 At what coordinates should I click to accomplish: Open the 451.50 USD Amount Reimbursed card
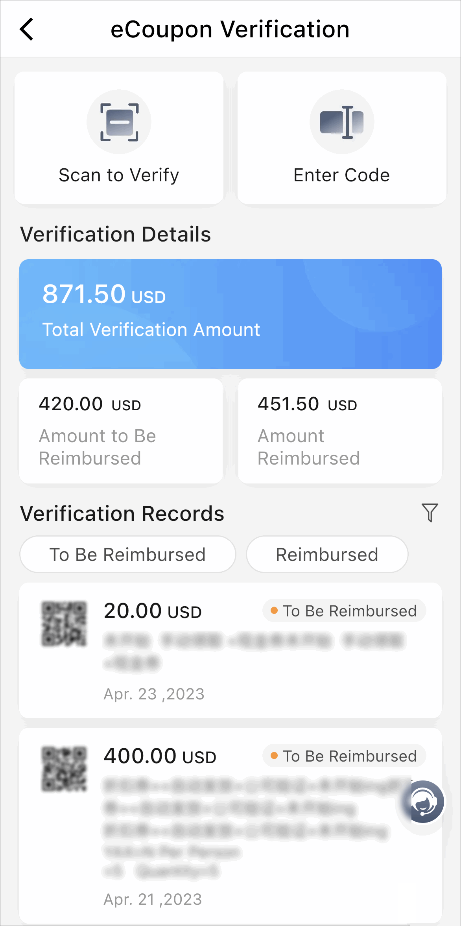click(340, 431)
